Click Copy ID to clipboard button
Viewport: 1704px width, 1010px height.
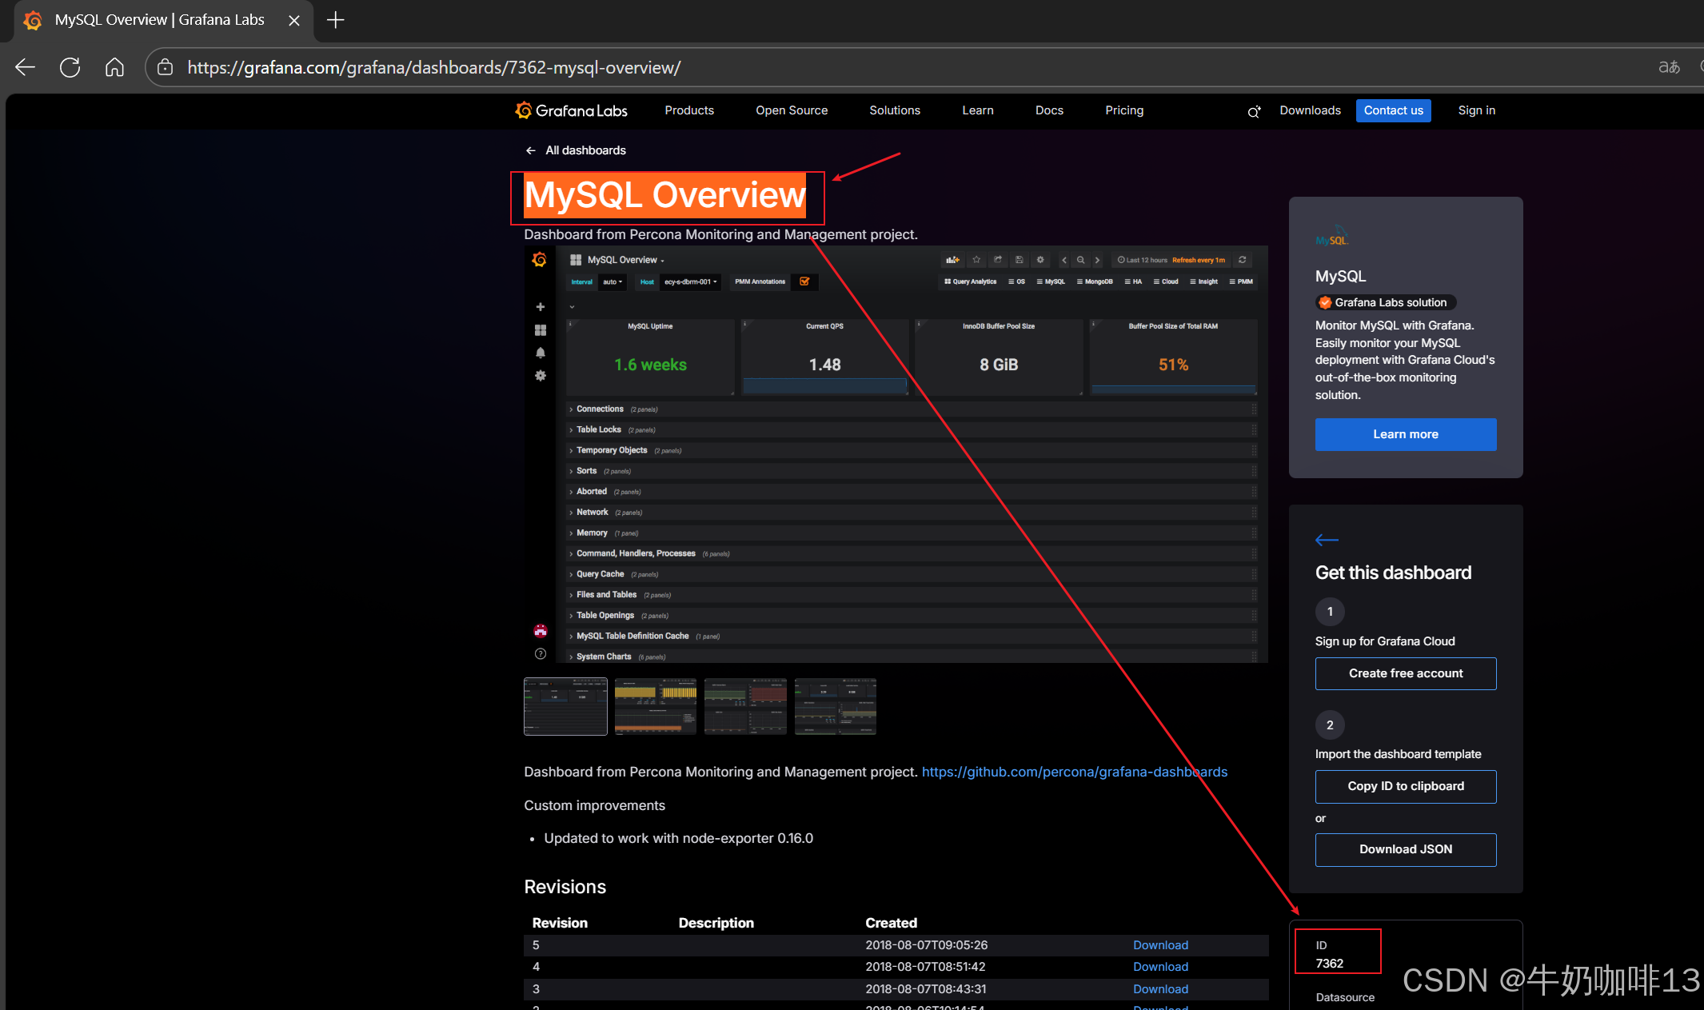(1405, 786)
